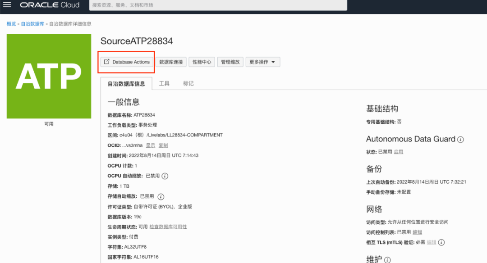Click the SourceATP28834 title text
This screenshot has width=487, height=263.
(136, 41)
